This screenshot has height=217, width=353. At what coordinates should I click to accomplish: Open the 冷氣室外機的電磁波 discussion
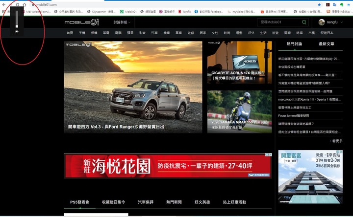[x=304, y=83]
